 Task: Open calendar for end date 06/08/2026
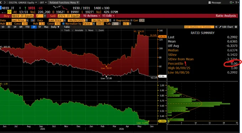pyautogui.click(x=110, y=20)
